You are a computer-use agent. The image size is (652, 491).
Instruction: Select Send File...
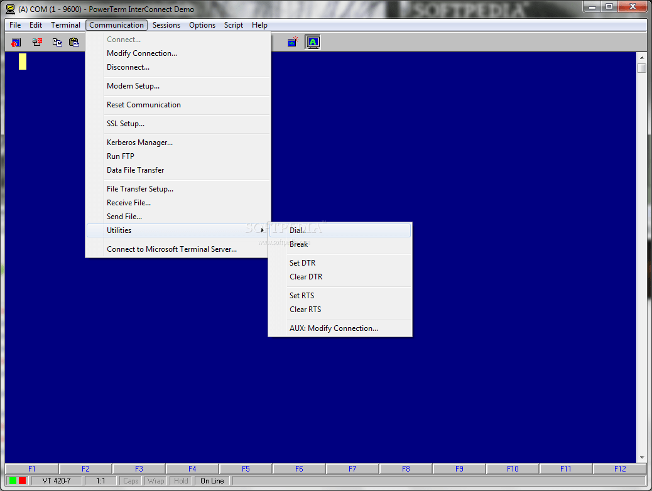coord(178,217)
